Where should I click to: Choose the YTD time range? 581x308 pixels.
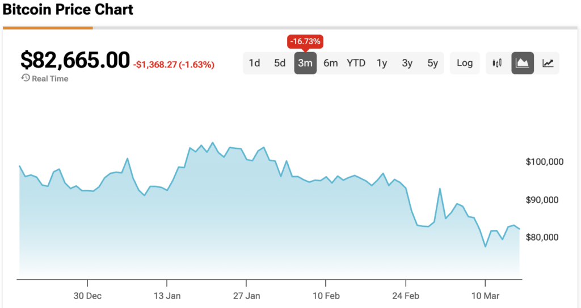[x=356, y=63]
